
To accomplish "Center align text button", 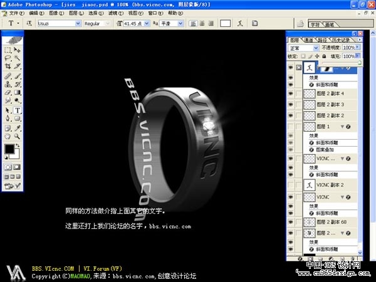I will click(202, 23).
